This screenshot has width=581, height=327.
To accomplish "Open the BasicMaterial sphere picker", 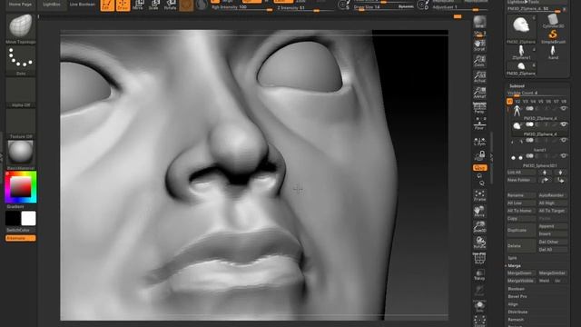I will 21,154.
